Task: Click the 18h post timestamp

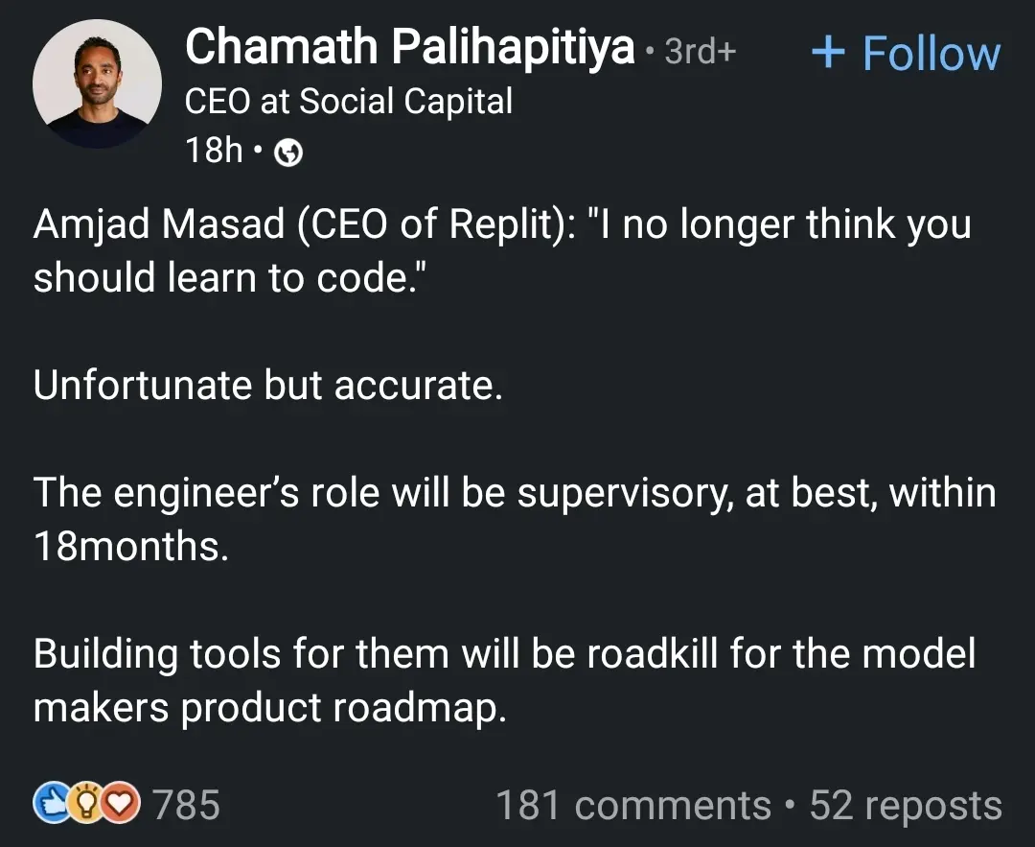Action: pyautogui.click(x=214, y=151)
